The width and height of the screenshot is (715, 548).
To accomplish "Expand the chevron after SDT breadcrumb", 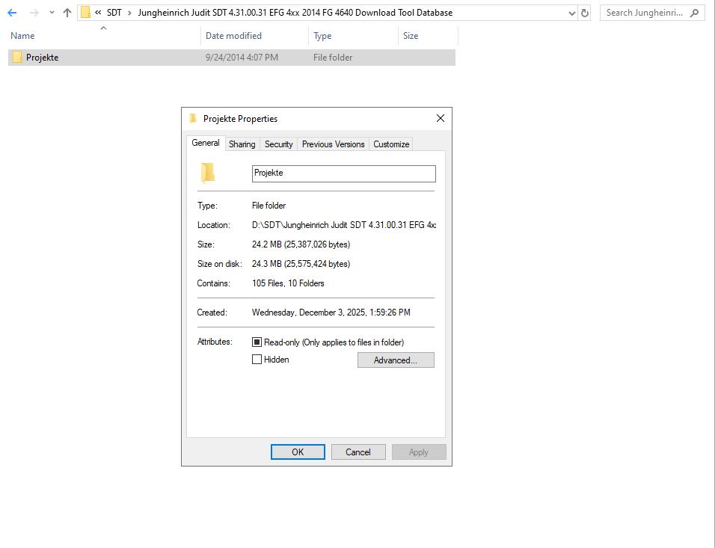I will [x=129, y=13].
